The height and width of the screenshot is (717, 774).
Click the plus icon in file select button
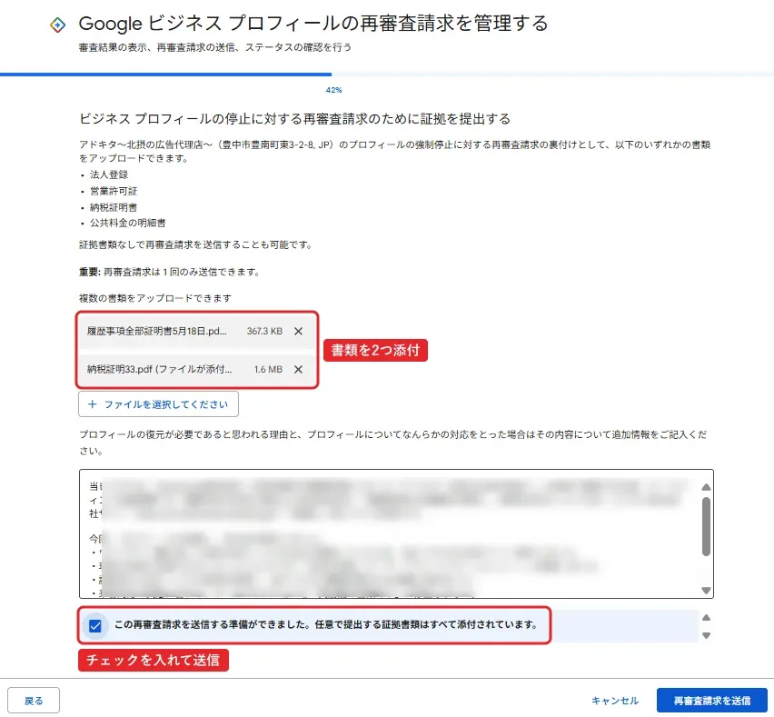(x=92, y=404)
